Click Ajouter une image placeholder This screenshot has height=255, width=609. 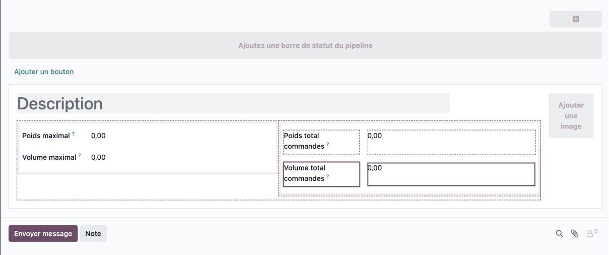click(571, 115)
